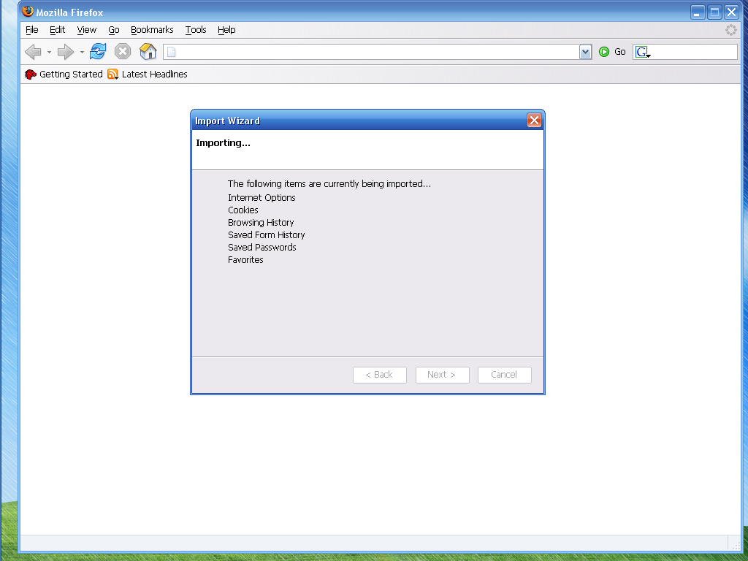Open the View menu
The image size is (748, 561).
[86, 29]
